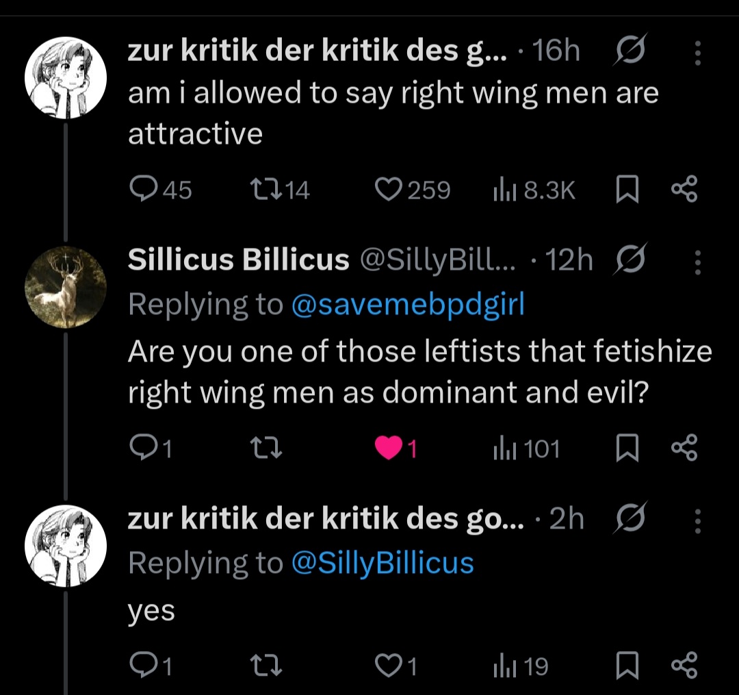
Task: Unlike Sillicus Billicus's reply
Action: pyautogui.click(x=387, y=448)
